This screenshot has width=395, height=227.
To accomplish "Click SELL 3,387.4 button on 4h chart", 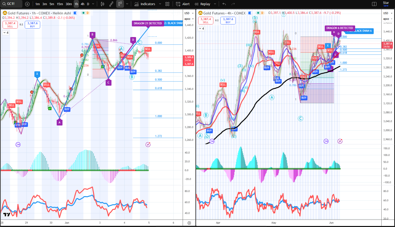I will (206, 20).
